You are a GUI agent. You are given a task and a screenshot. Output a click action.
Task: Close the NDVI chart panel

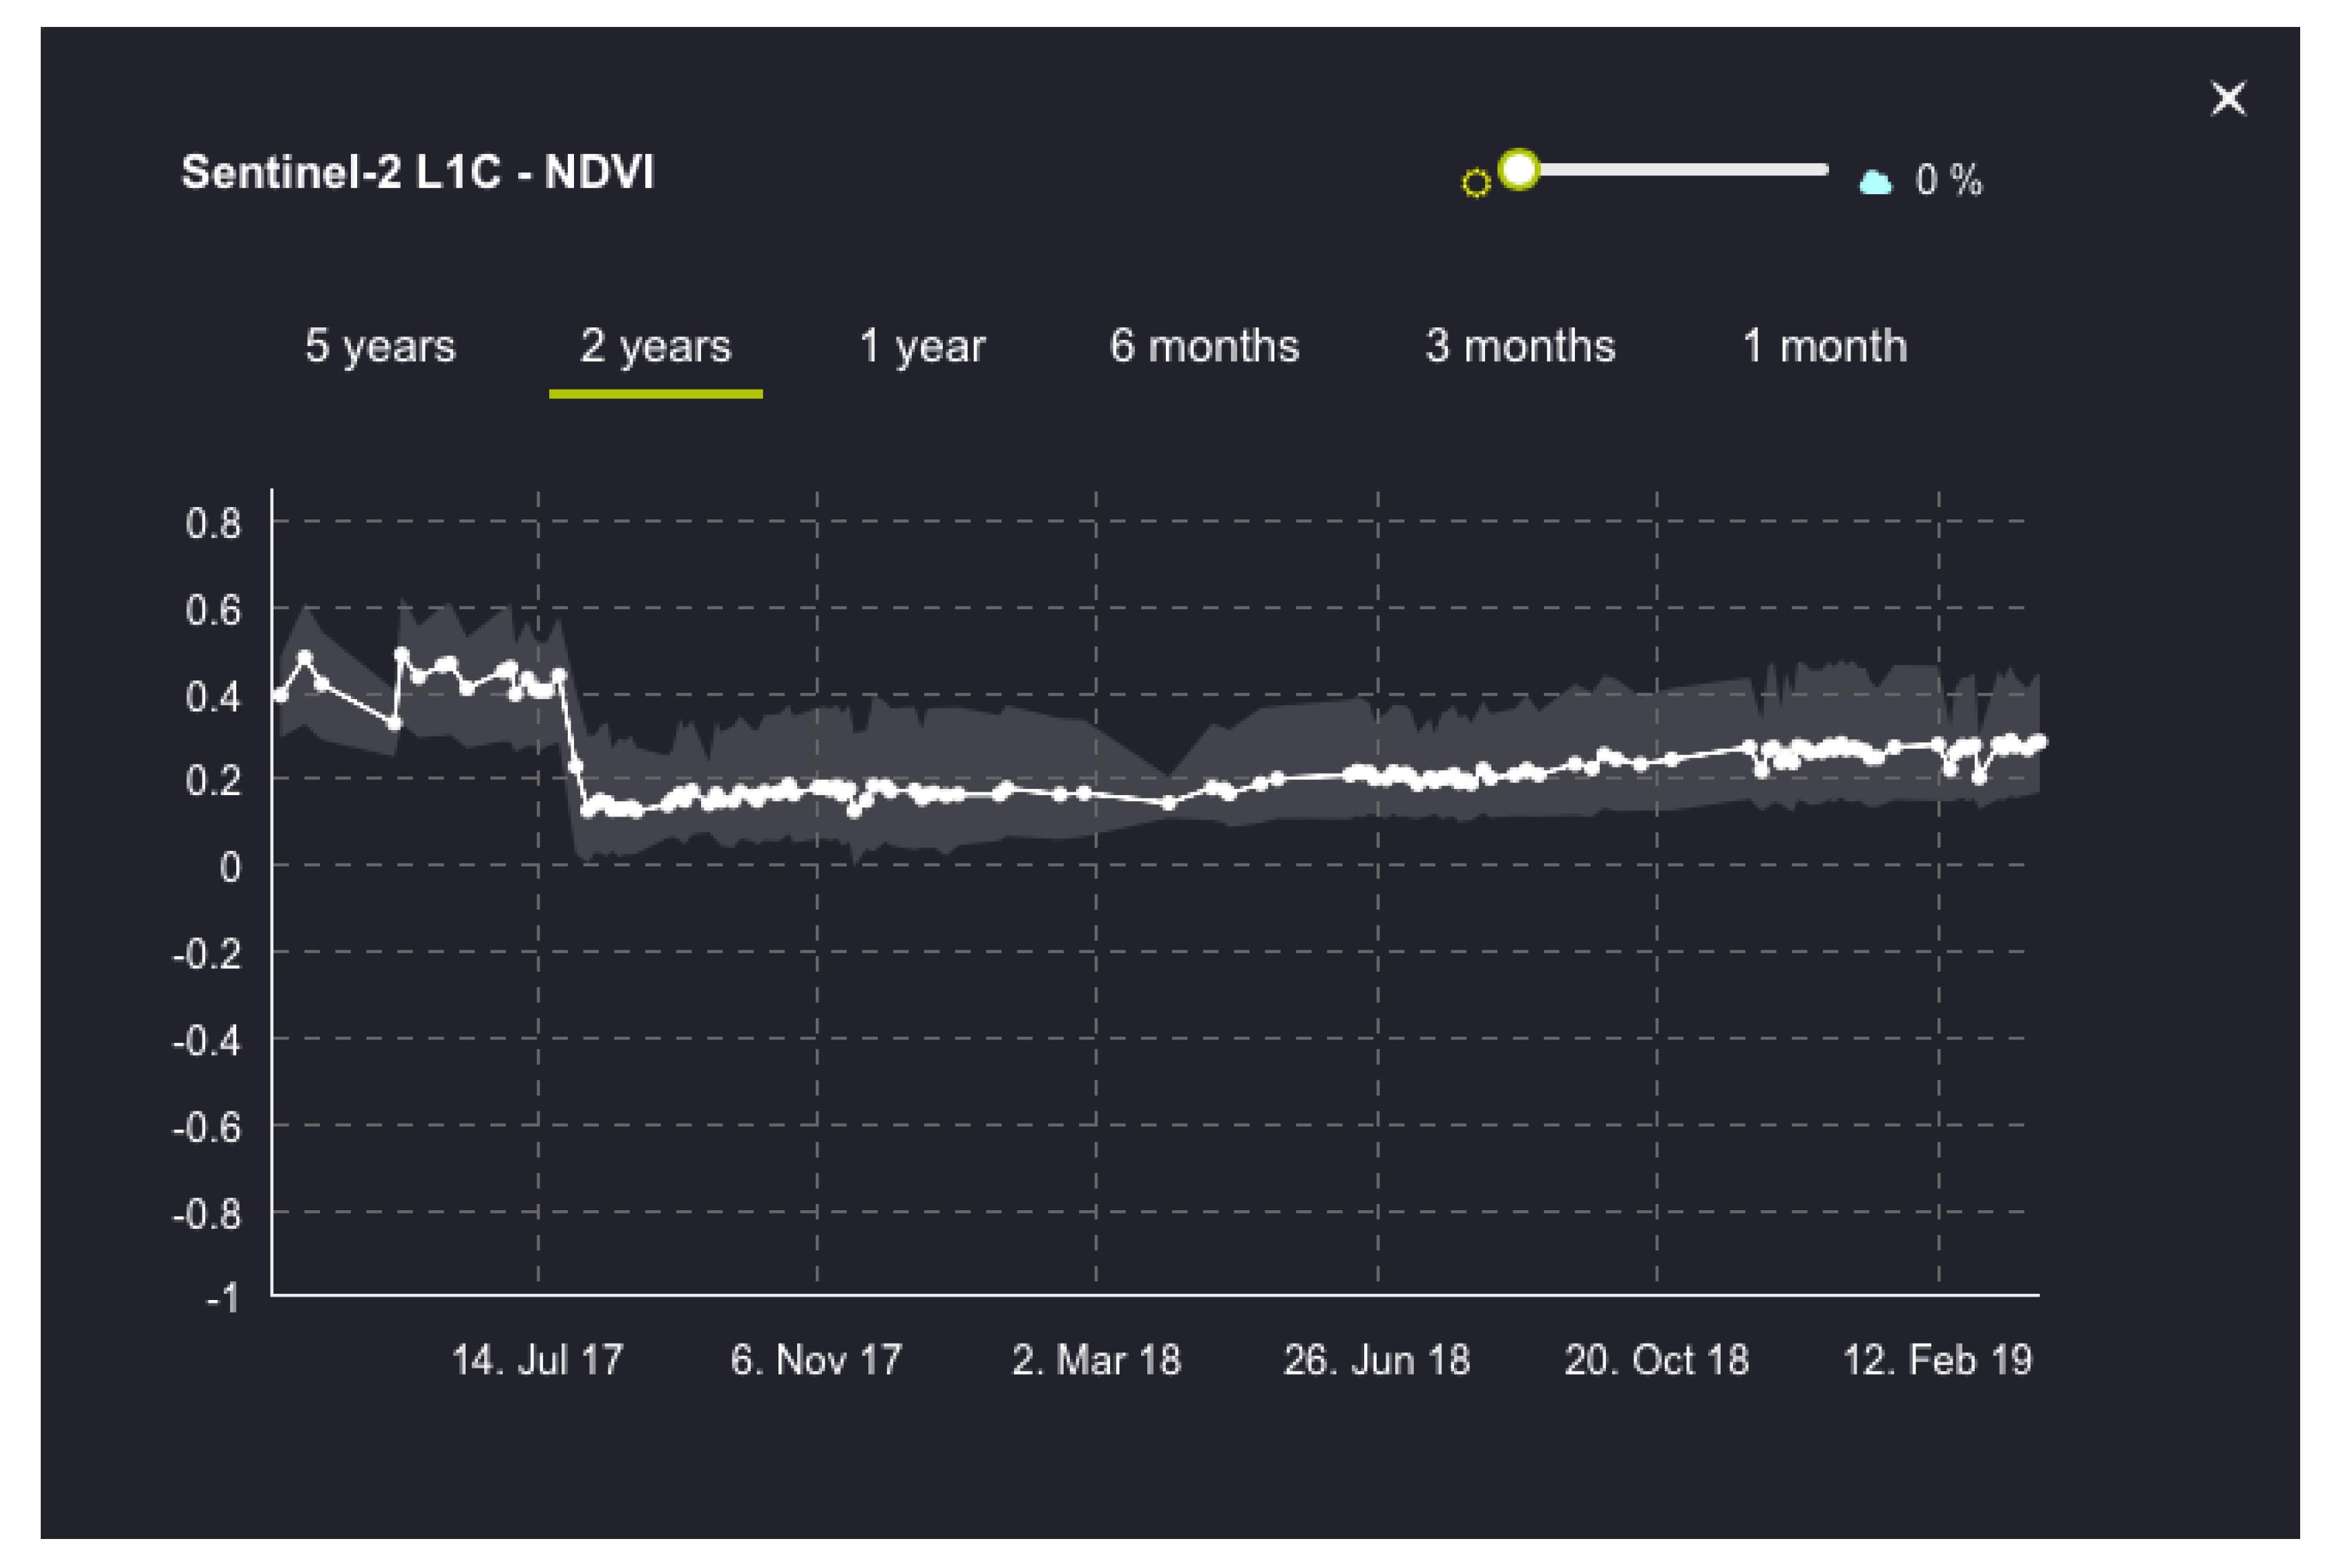coord(2228,99)
